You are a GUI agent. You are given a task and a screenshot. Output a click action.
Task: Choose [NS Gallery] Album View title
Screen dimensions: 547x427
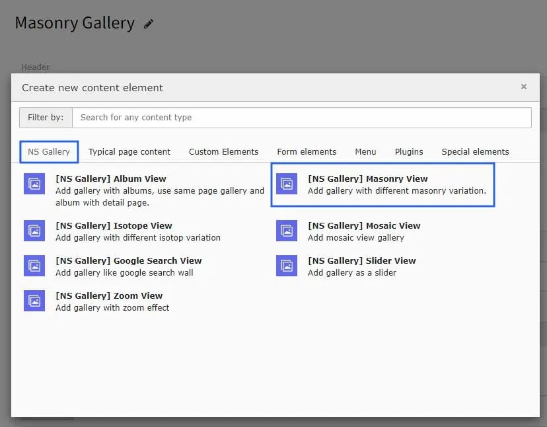110,178
